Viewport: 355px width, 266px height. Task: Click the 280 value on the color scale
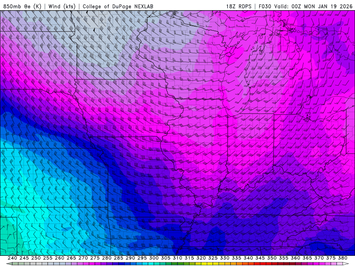click(106, 258)
